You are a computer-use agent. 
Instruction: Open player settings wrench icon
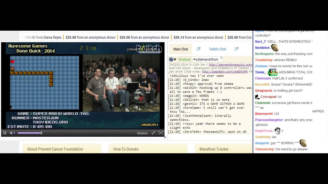click(x=153, y=133)
